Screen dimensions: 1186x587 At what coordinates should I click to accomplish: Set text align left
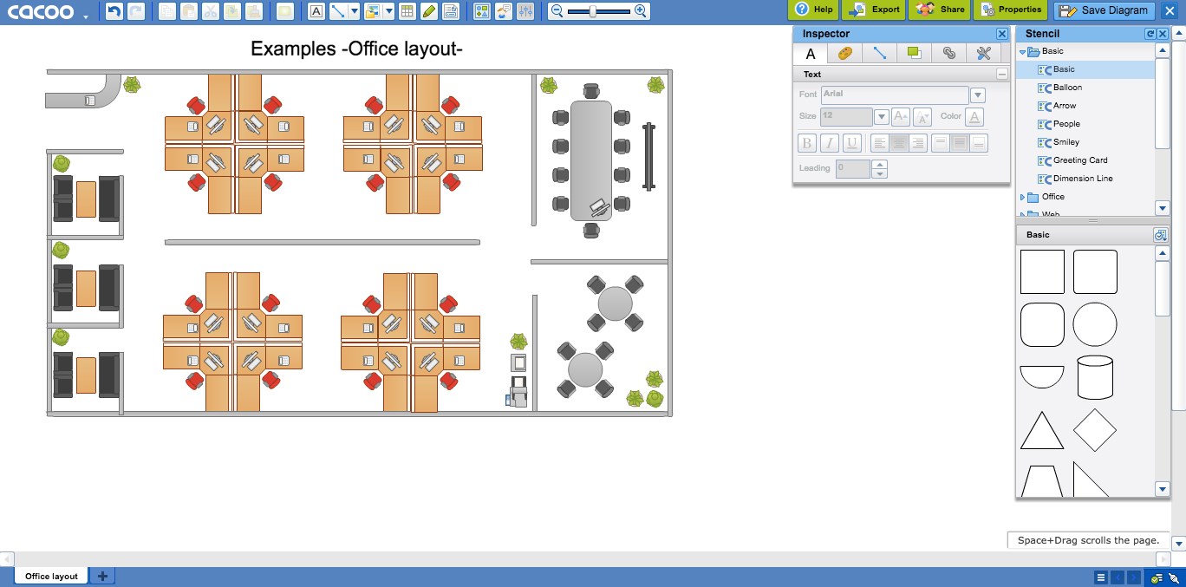[x=880, y=143]
